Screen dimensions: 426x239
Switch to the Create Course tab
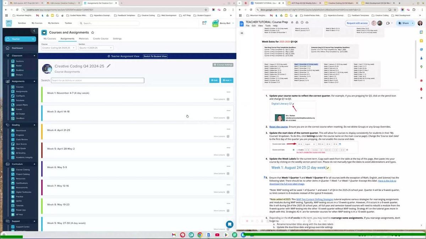(x=101, y=39)
